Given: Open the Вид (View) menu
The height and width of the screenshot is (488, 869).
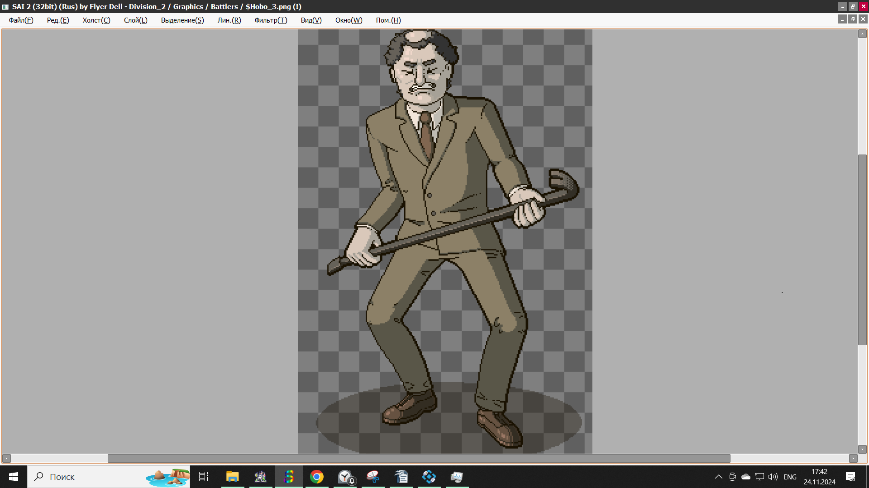Looking at the screenshot, I should click(311, 20).
